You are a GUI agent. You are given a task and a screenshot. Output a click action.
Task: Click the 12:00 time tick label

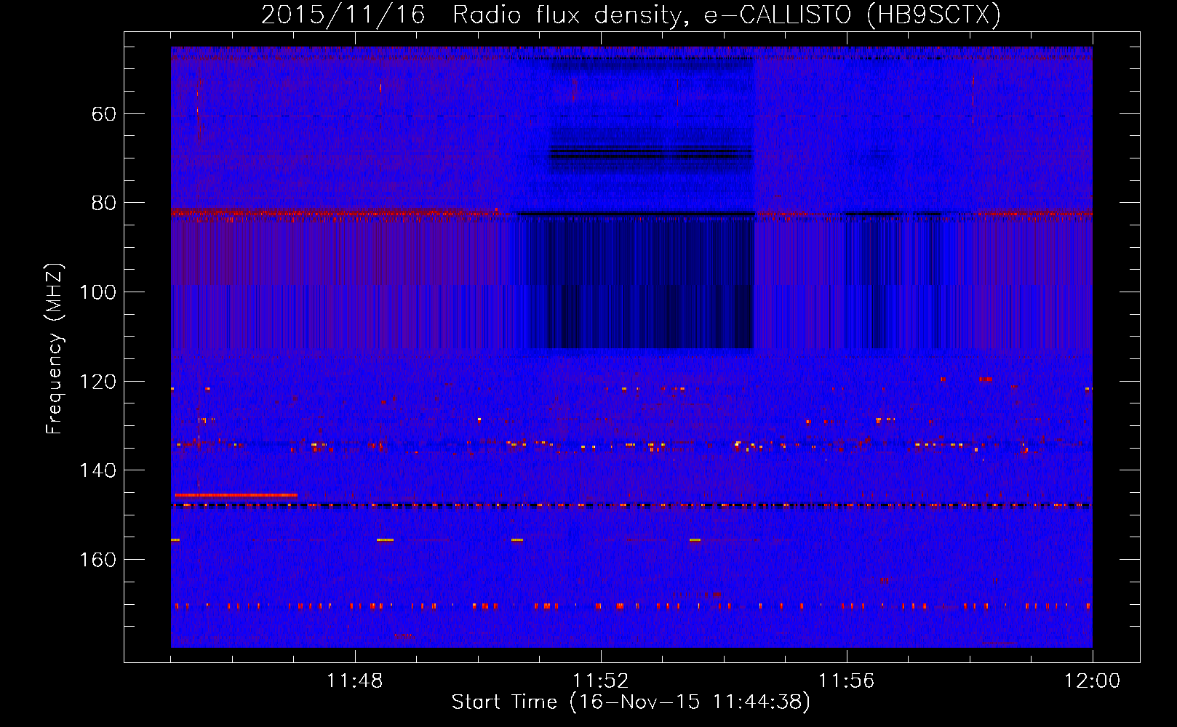[1093, 681]
